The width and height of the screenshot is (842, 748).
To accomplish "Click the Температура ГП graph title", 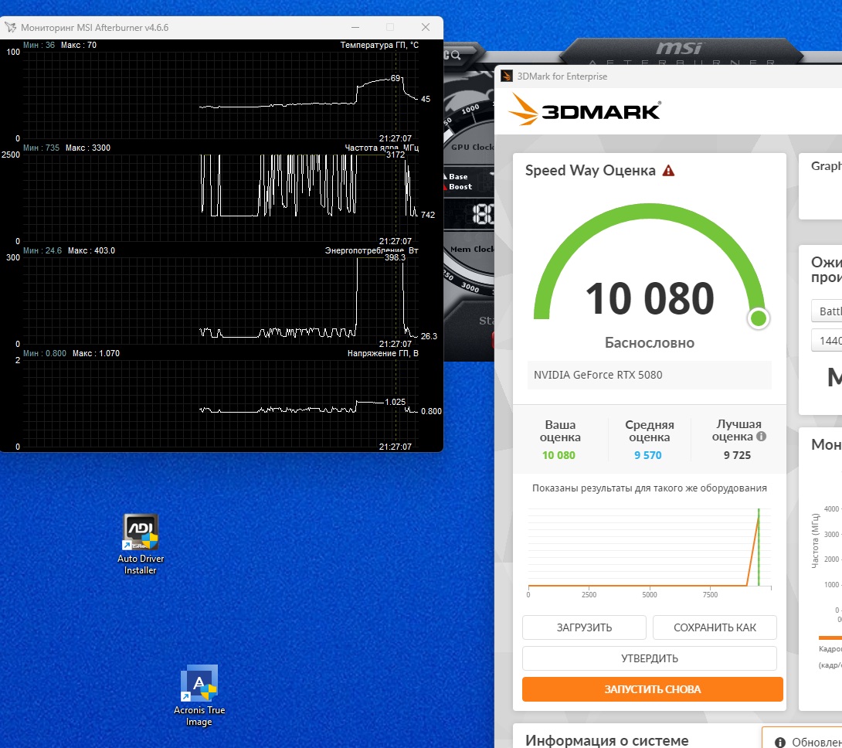I will [x=379, y=45].
